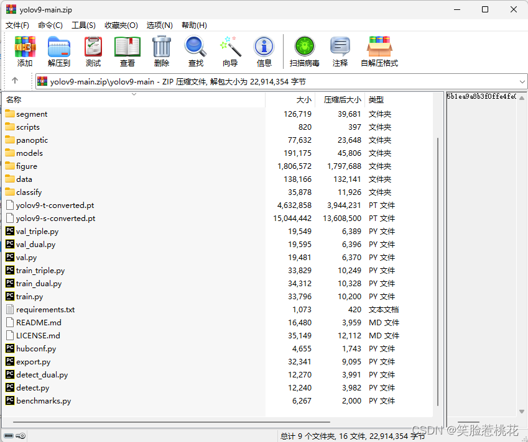Select the segment folder icon
The image size is (528, 442).
coord(10,114)
